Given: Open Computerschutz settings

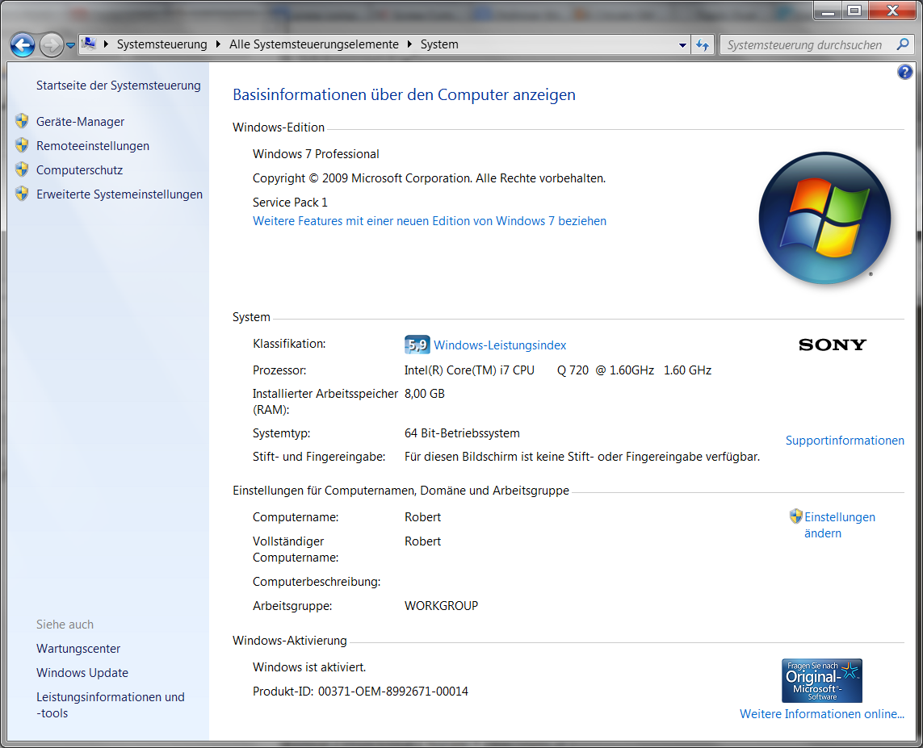Looking at the screenshot, I should [x=79, y=170].
